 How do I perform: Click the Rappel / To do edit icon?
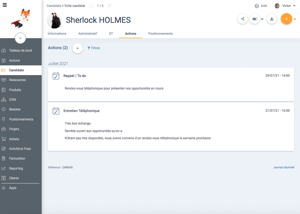click(56, 76)
